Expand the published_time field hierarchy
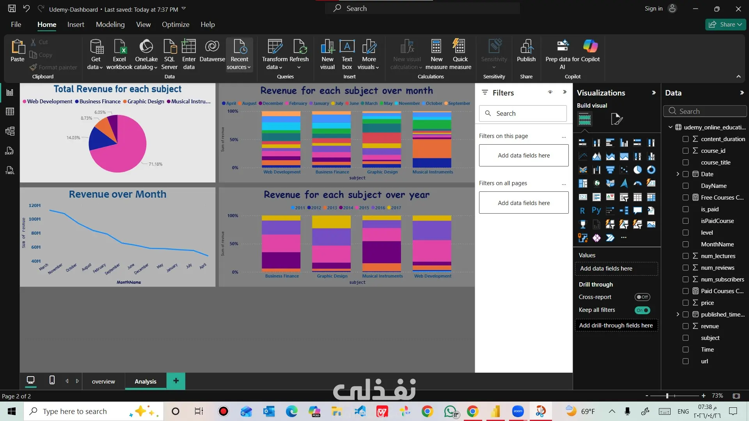Viewport: 749px width, 421px height. click(678, 315)
